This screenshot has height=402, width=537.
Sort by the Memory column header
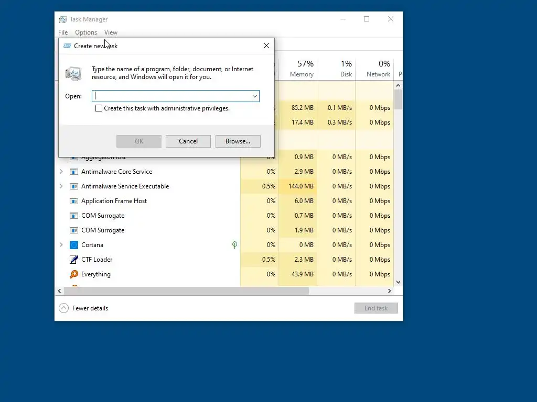click(298, 69)
